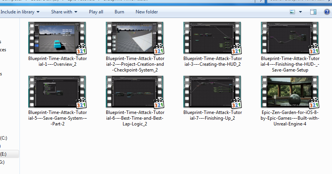Click file name Epic-Zen-Garden-for-iOS-8-by-Epic-Games
Screen dimensions: 332x174
(290, 118)
